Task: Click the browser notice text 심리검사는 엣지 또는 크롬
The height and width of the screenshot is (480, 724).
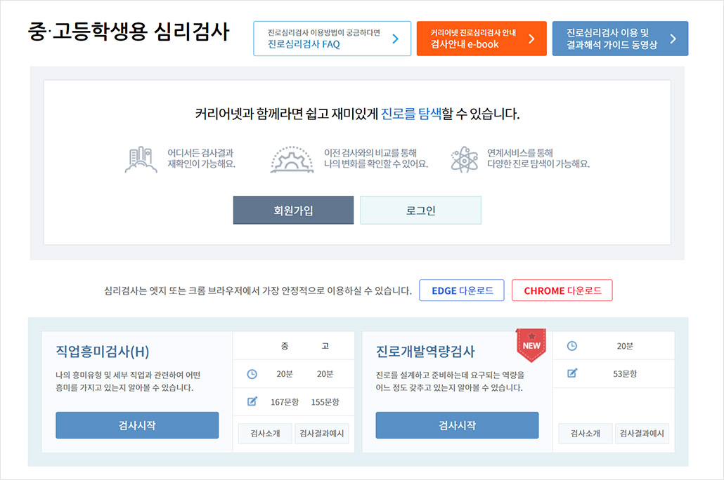Action: pyautogui.click(x=258, y=291)
